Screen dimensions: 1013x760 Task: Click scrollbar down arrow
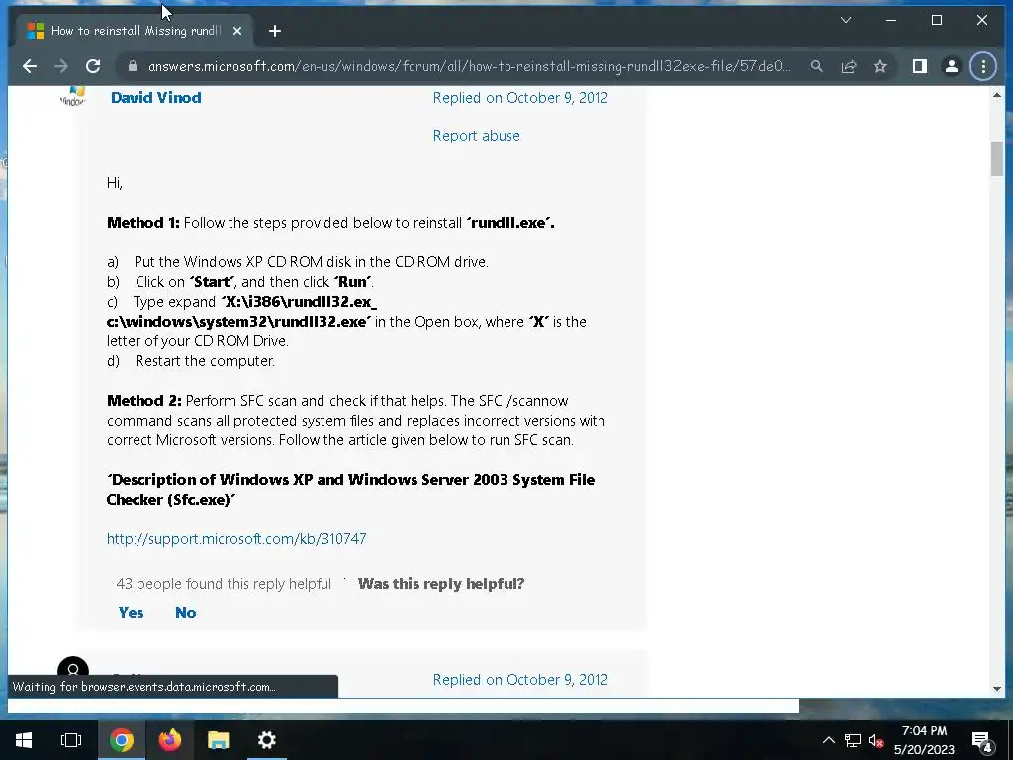pos(997,689)
